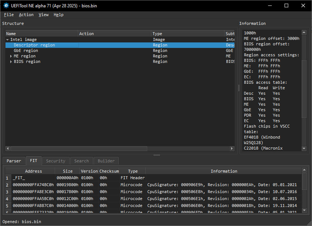Select the GbE region row
This screenshot has width=312, height=226.
tap(120, 50)
